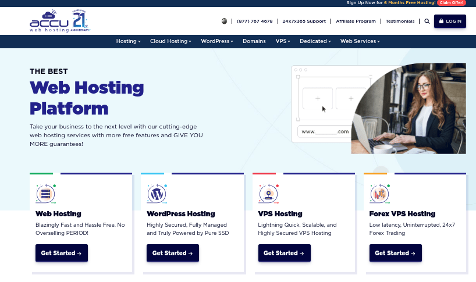This screenshot has width=476, height=282.
Task: Expand the WordPress dropdown menu
Action: point(217,41)
